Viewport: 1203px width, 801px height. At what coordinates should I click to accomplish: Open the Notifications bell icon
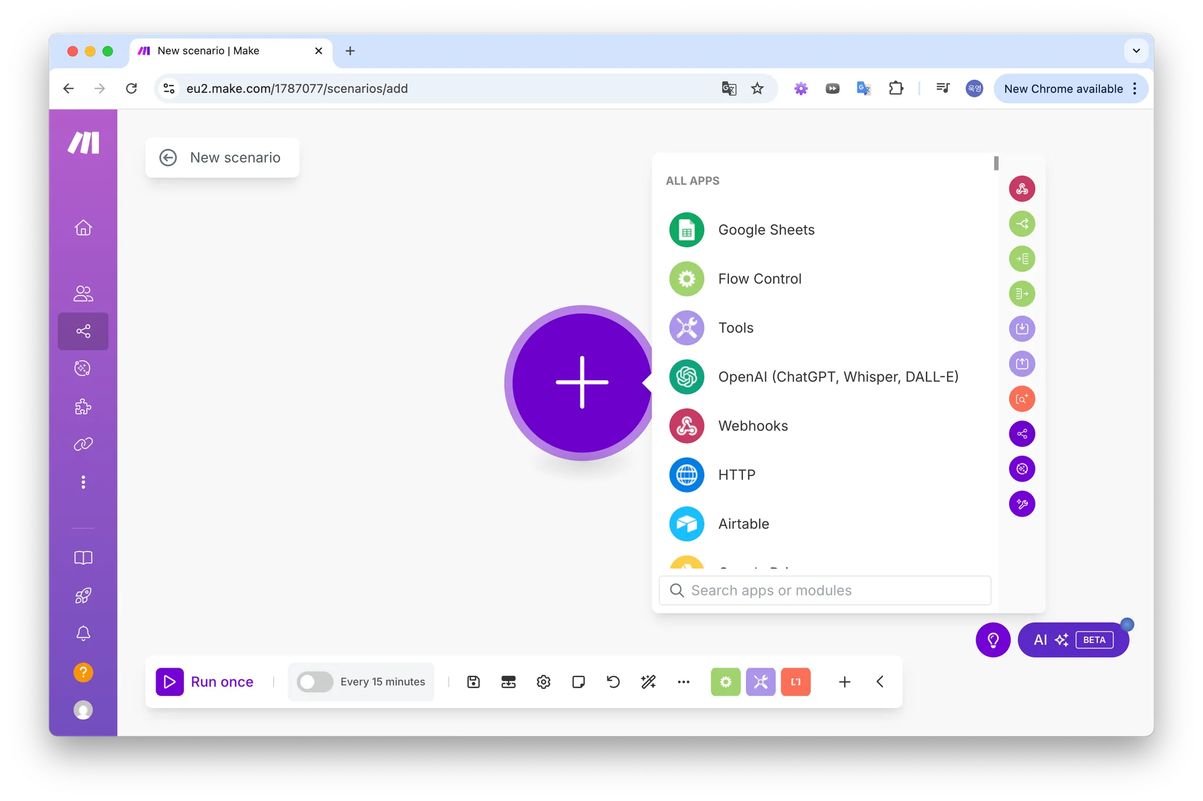tap(83, 633)
